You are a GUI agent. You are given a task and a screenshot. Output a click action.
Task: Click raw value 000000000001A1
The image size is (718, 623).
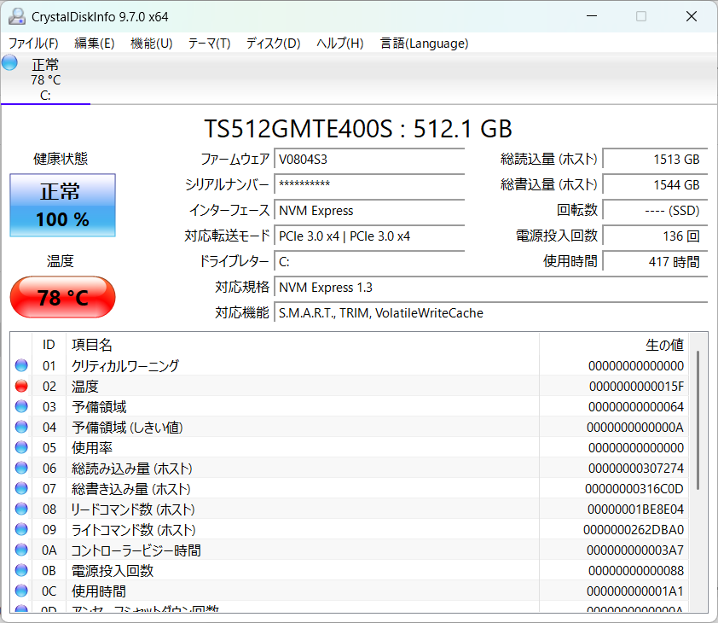point(635,591)
